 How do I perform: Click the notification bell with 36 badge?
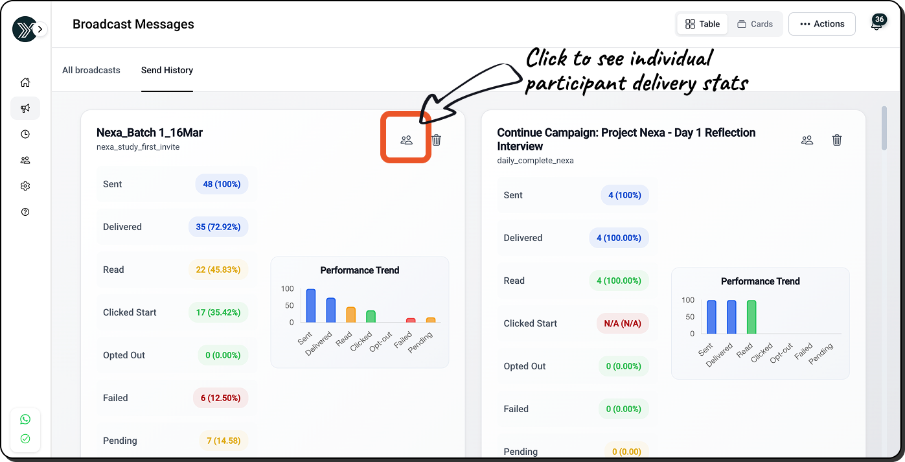click(x=876, y=25)
